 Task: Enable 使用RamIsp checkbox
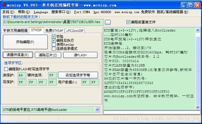(54, 45)
